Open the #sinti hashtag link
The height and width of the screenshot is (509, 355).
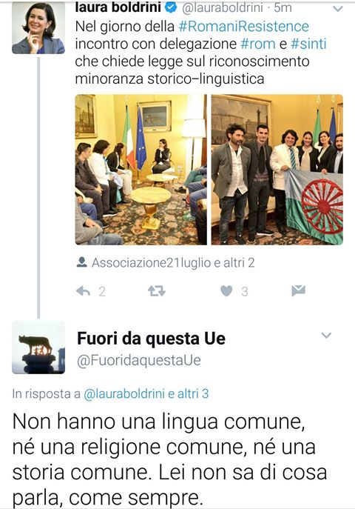pyautogui.click(x=308, y=44)
